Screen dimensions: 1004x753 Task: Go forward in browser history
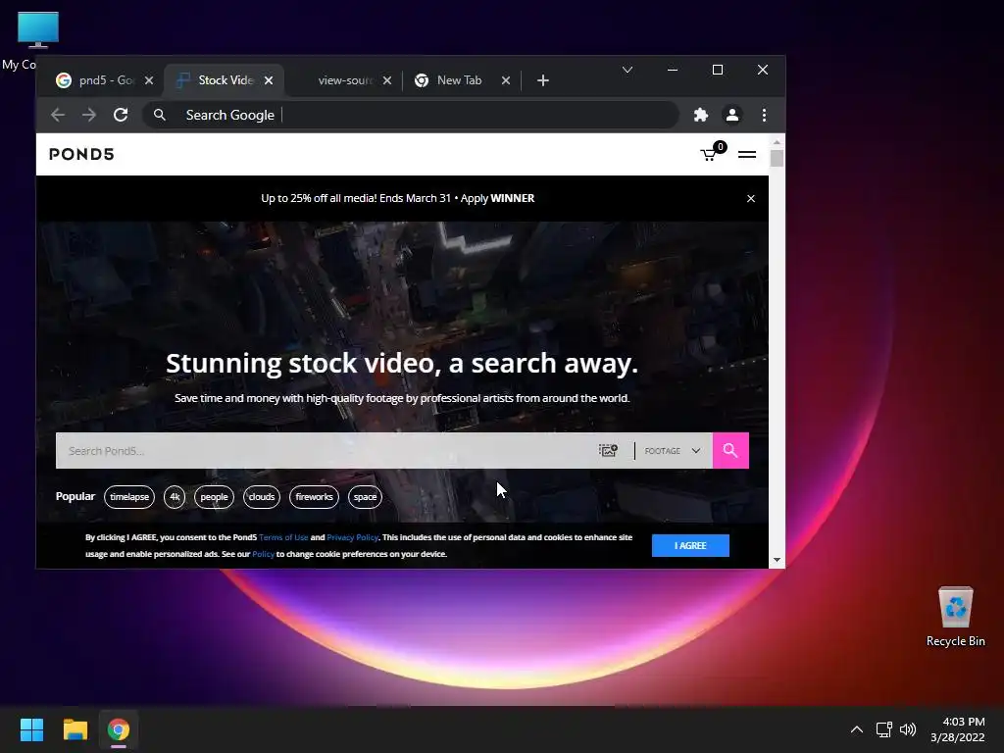(89, 115)
